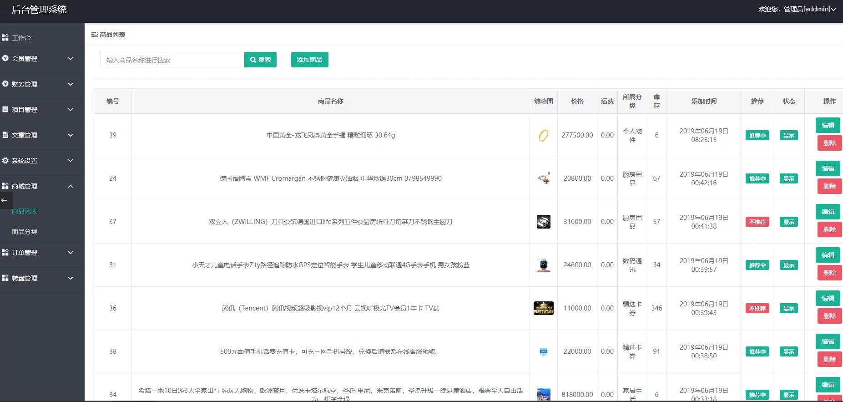Click the gold bracelet product thumbnail
This screenshot has height=402, width=843.
click(543, 135)
